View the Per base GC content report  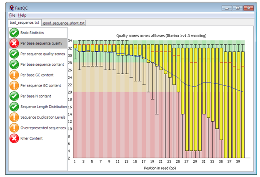point(38,75)
